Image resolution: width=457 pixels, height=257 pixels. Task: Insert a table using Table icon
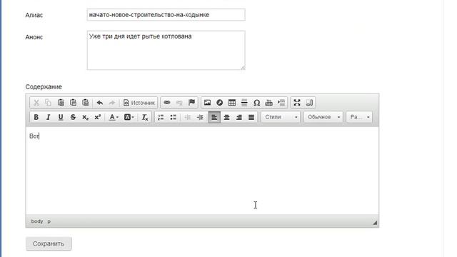point(232,103)
